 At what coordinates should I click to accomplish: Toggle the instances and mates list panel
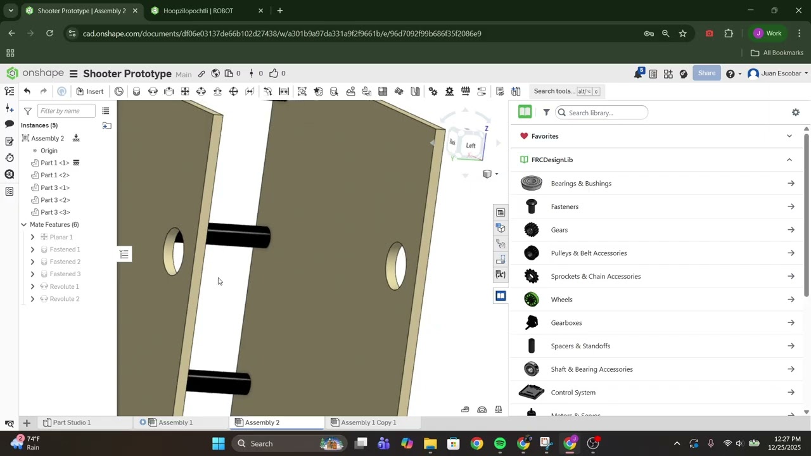point(10,91)
